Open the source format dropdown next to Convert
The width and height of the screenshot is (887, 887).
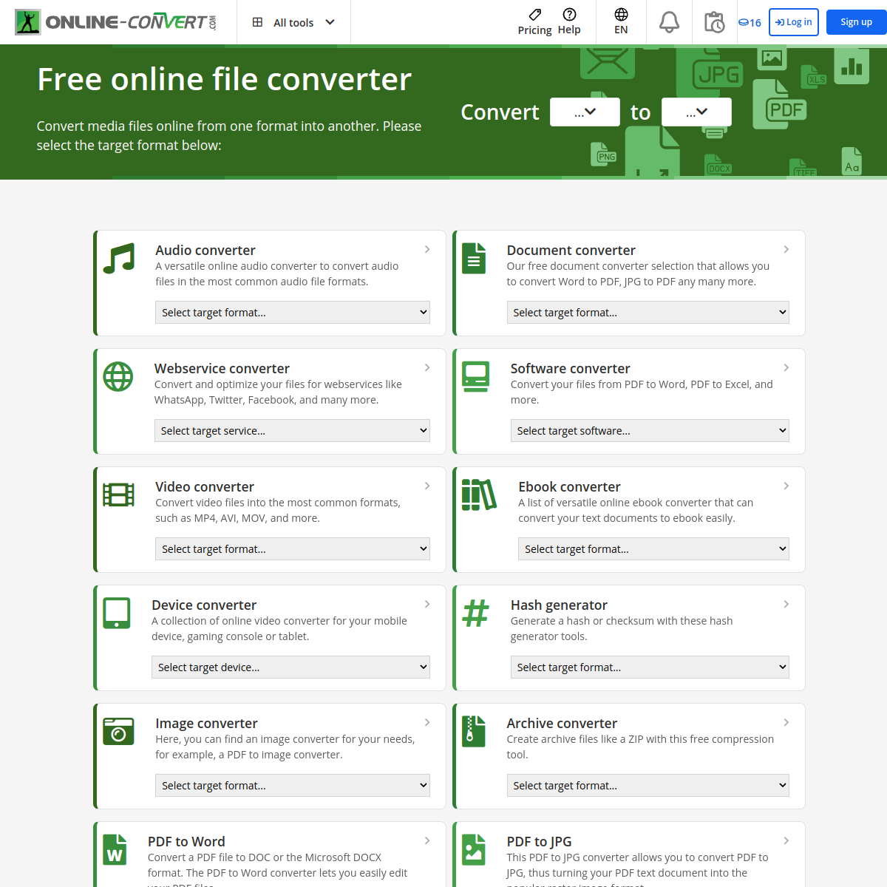click(x=585, y=112)
